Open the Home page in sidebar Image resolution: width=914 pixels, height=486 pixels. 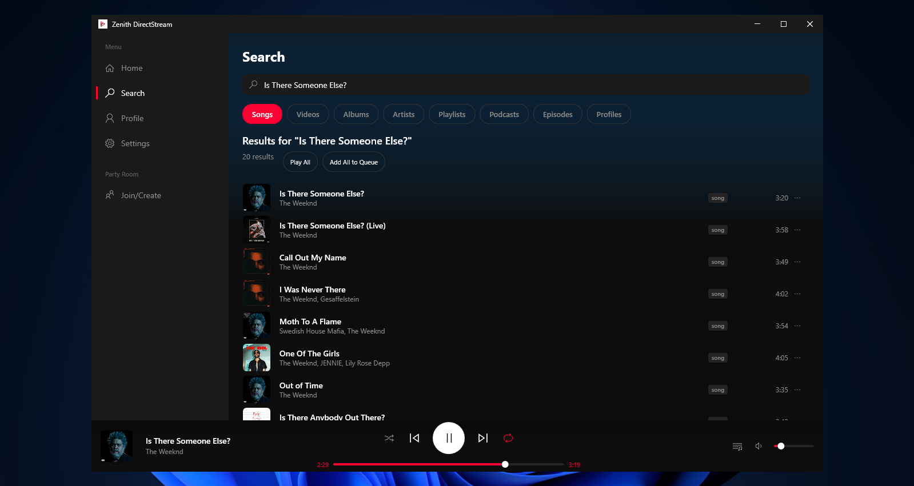(x=160, y=68)
